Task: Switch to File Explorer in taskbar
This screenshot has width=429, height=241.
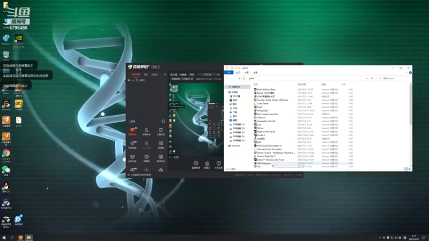Action: click(x=29, y=238)
